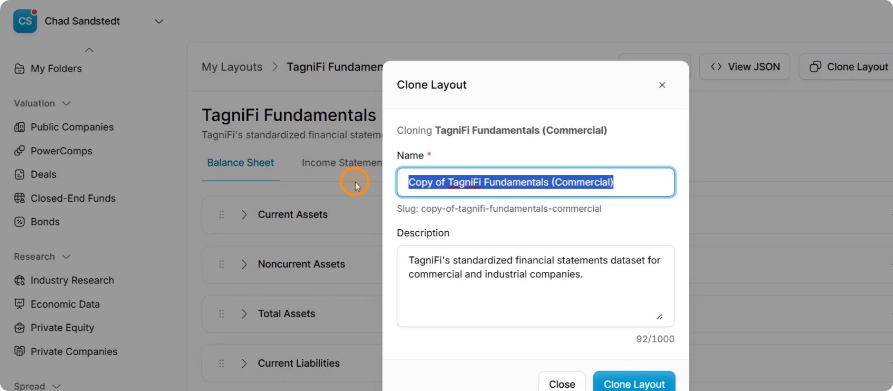Open the Income Statement tab

[342, 163]
